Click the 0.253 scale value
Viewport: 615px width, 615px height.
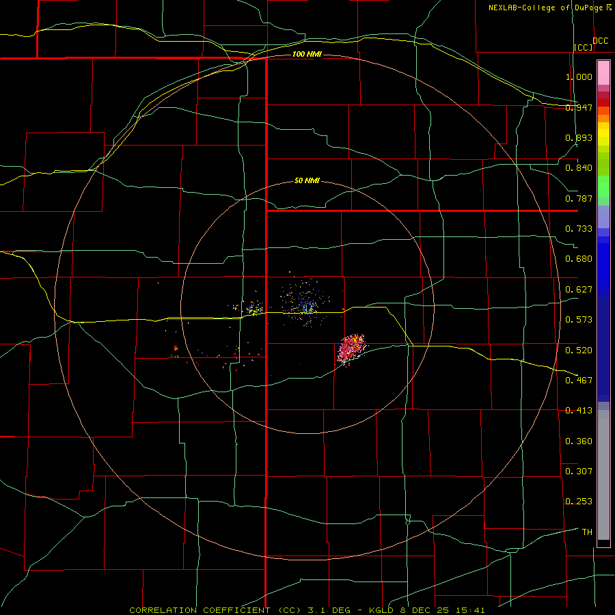(579, 502)
